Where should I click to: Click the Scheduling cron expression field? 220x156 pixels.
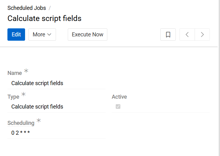click(20, 133)
